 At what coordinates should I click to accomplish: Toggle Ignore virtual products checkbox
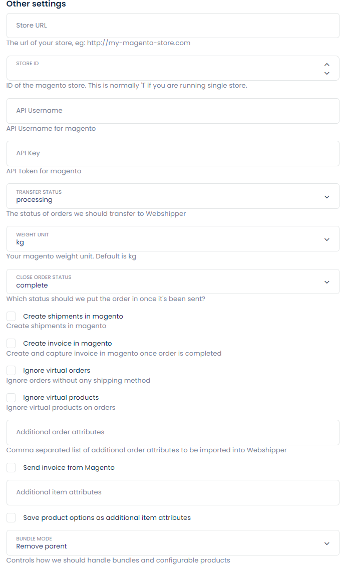(11, 398)
